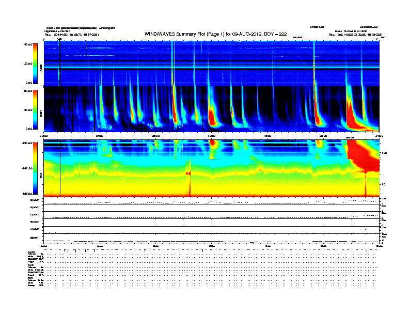Click the WIND/WAVES Summary Plot title
409x316 pixels.
[215, 34]
